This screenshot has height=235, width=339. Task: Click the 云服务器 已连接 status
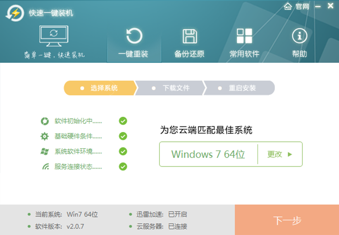(x=158, y=227)
